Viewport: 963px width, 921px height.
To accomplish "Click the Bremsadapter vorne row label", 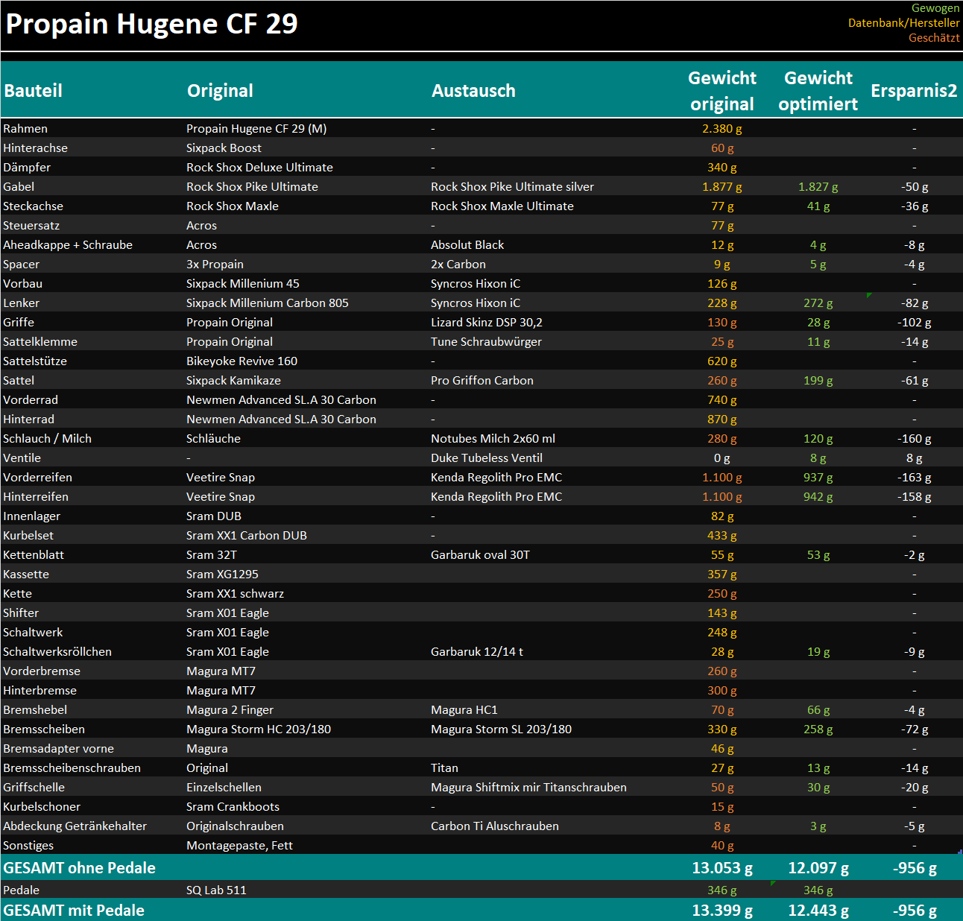I will (x=59, y=749).
